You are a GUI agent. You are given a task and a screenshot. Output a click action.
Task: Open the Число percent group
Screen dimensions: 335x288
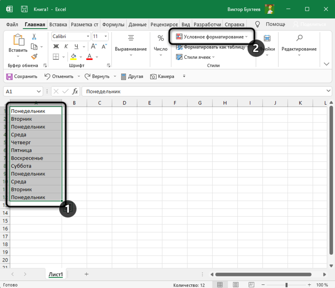point(160,46)
